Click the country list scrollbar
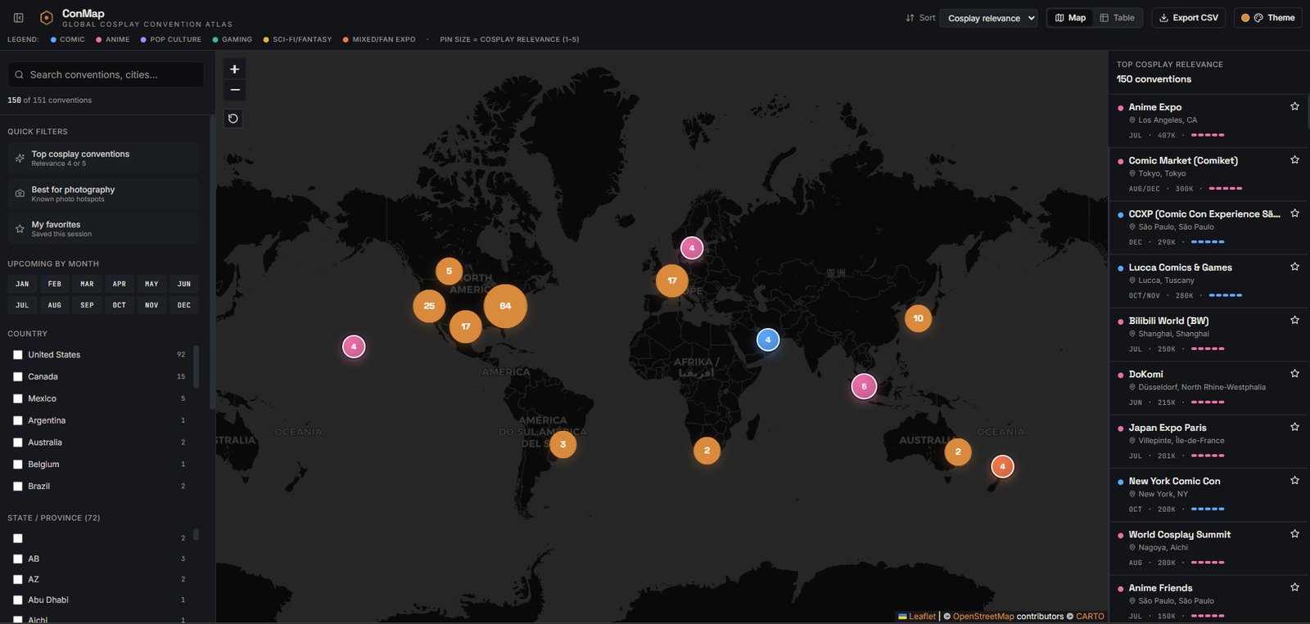The width and height of the screenshot is (1310, 624). (x=196, y=366)
